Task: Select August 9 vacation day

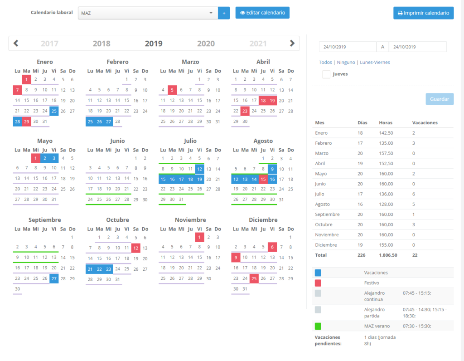Action: (x=272, y=169)
